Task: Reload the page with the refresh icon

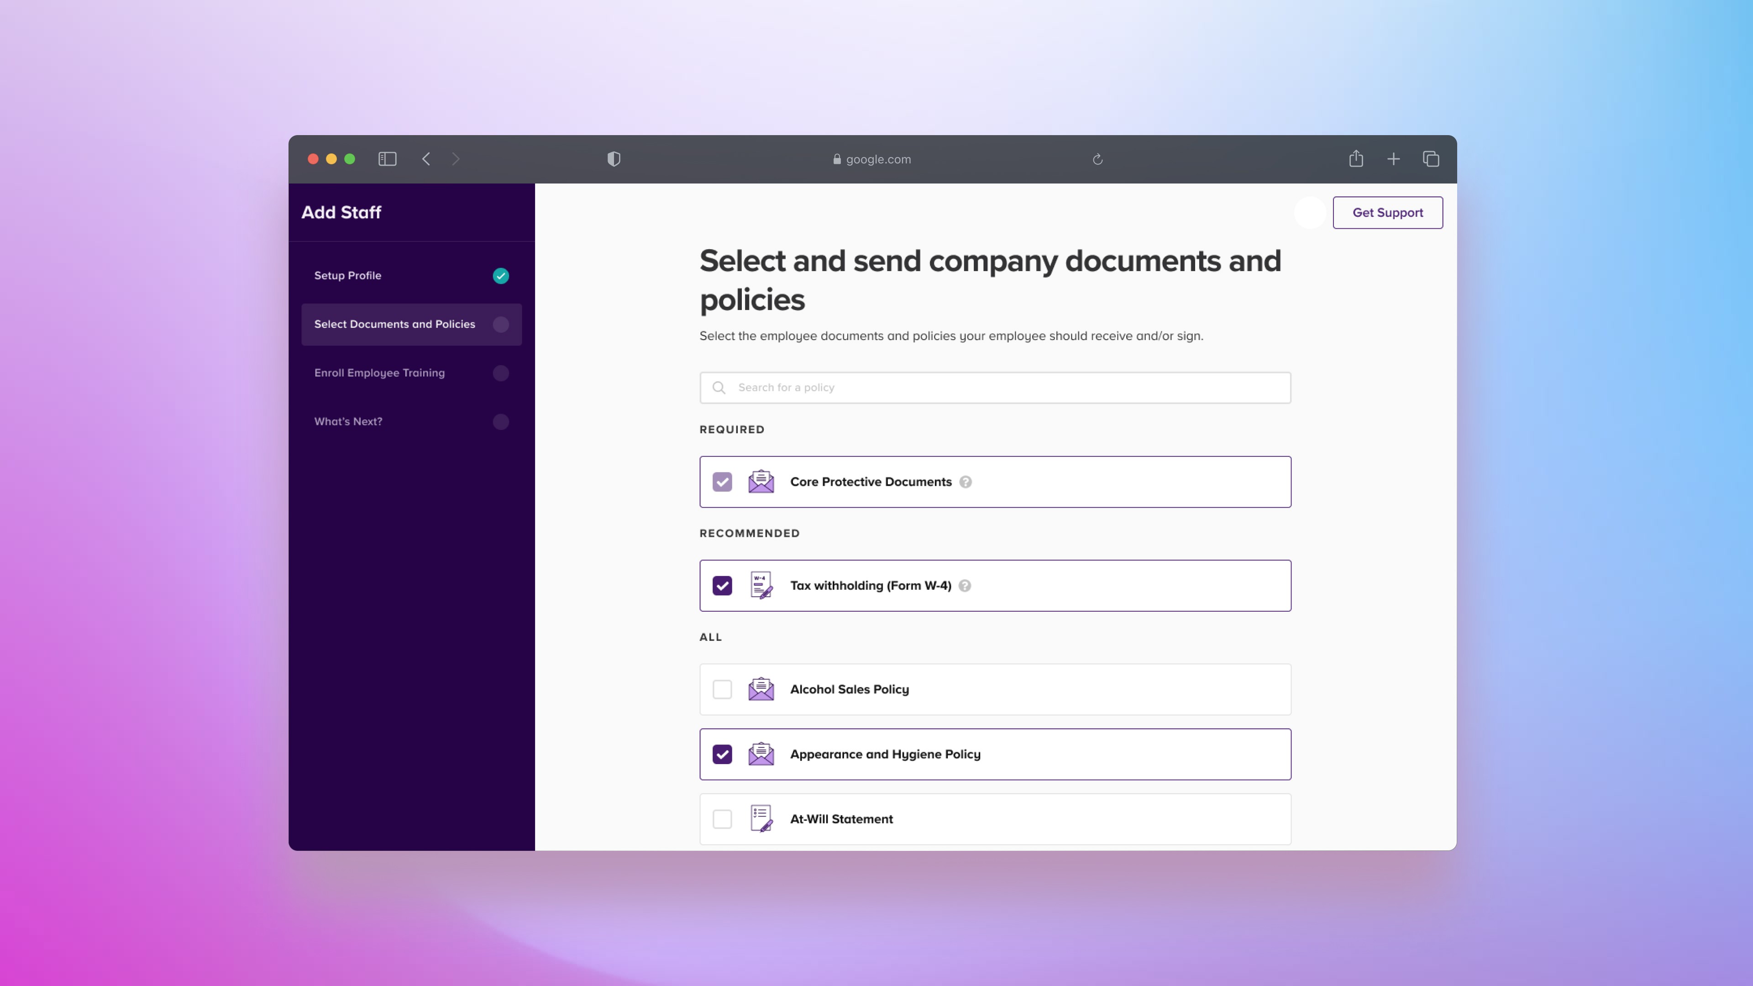Action: [1097, 159]
